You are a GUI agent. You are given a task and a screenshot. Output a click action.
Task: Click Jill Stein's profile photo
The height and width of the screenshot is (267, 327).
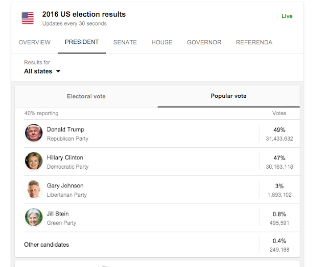click(x=34, y=217)
